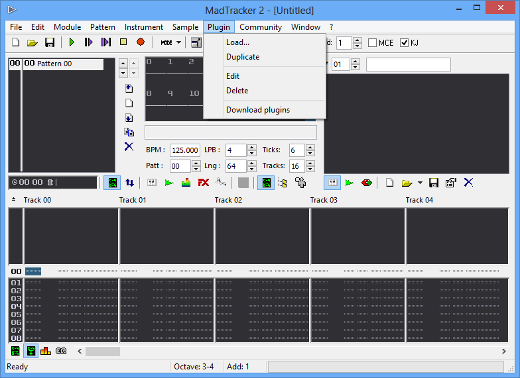520x378 pixels.
Task: Create a new module from main toolbar
Action: point(16,42)
